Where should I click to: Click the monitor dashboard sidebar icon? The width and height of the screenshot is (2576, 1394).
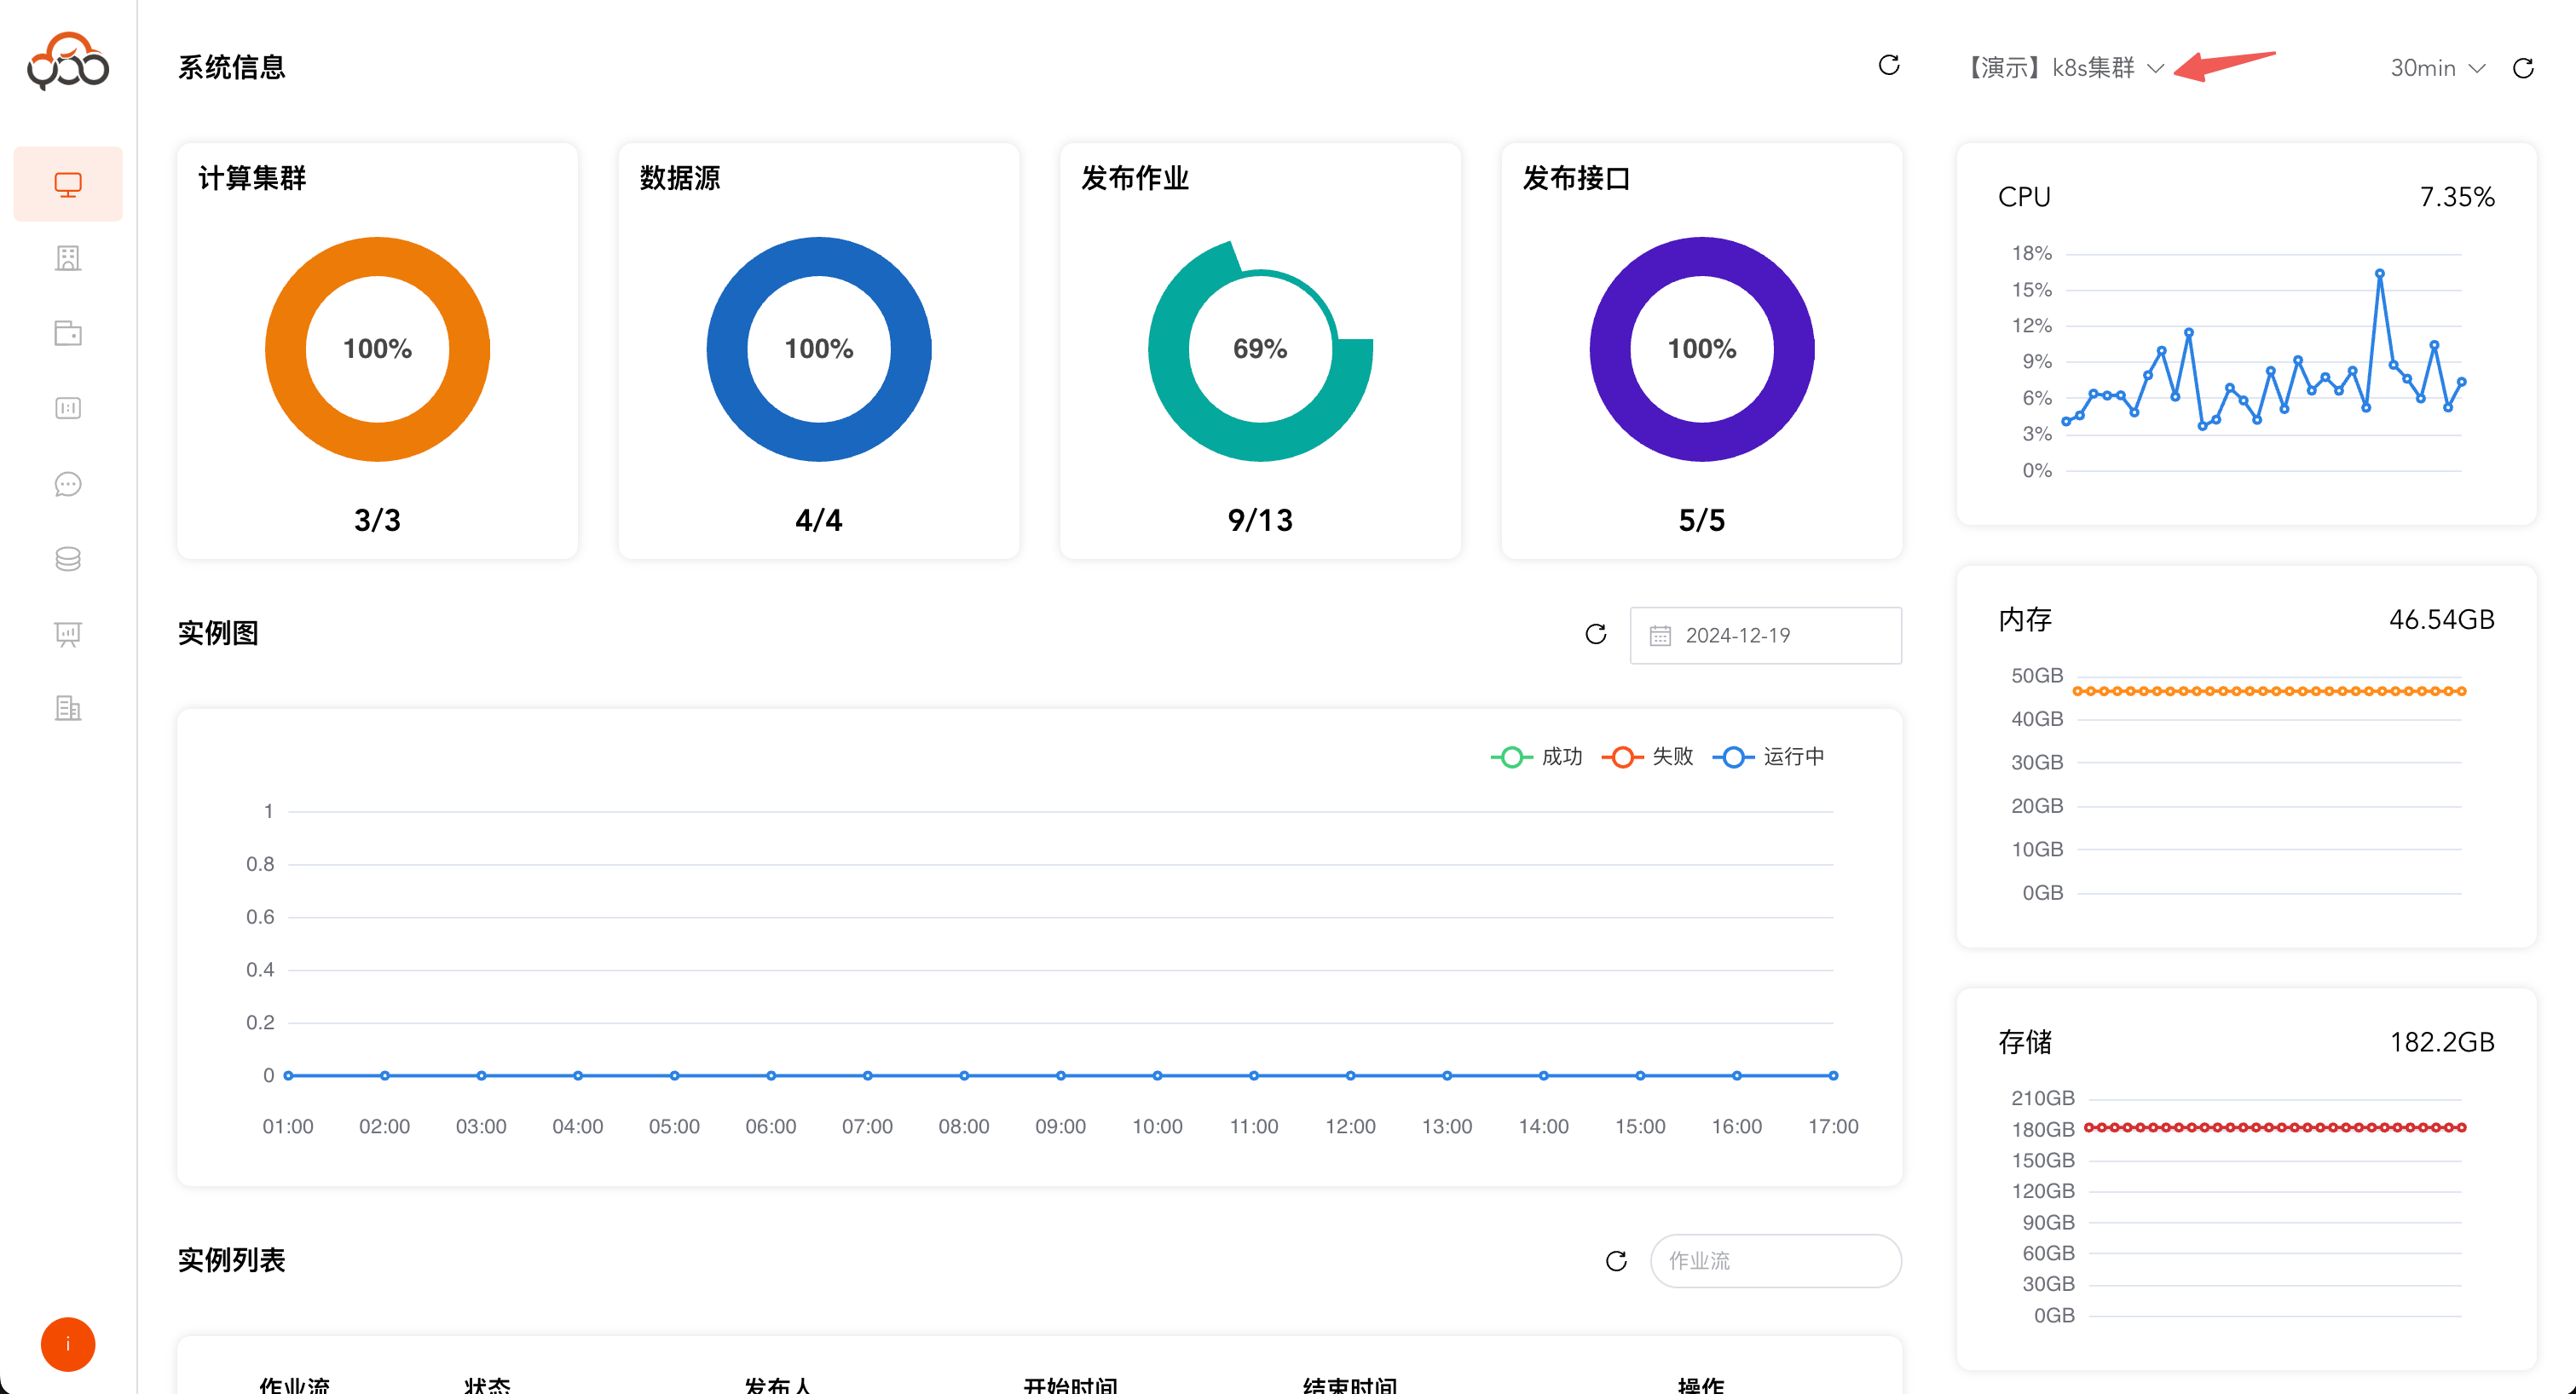68,184
